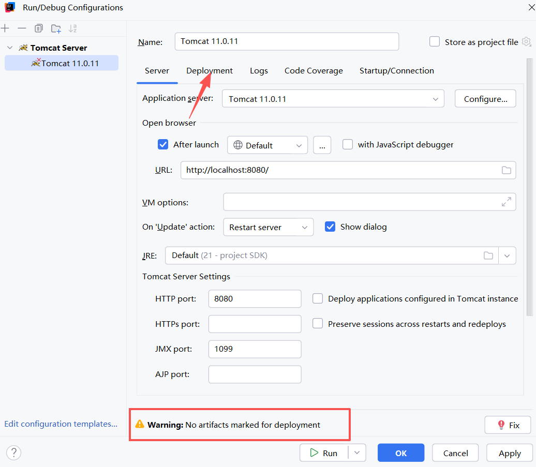Toggle Store as project file checkbox
The width and height of the screenshot is (536, 467).
[435, 42]
